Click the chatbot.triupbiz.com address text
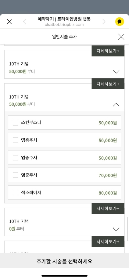 click(x=64, y=25)
